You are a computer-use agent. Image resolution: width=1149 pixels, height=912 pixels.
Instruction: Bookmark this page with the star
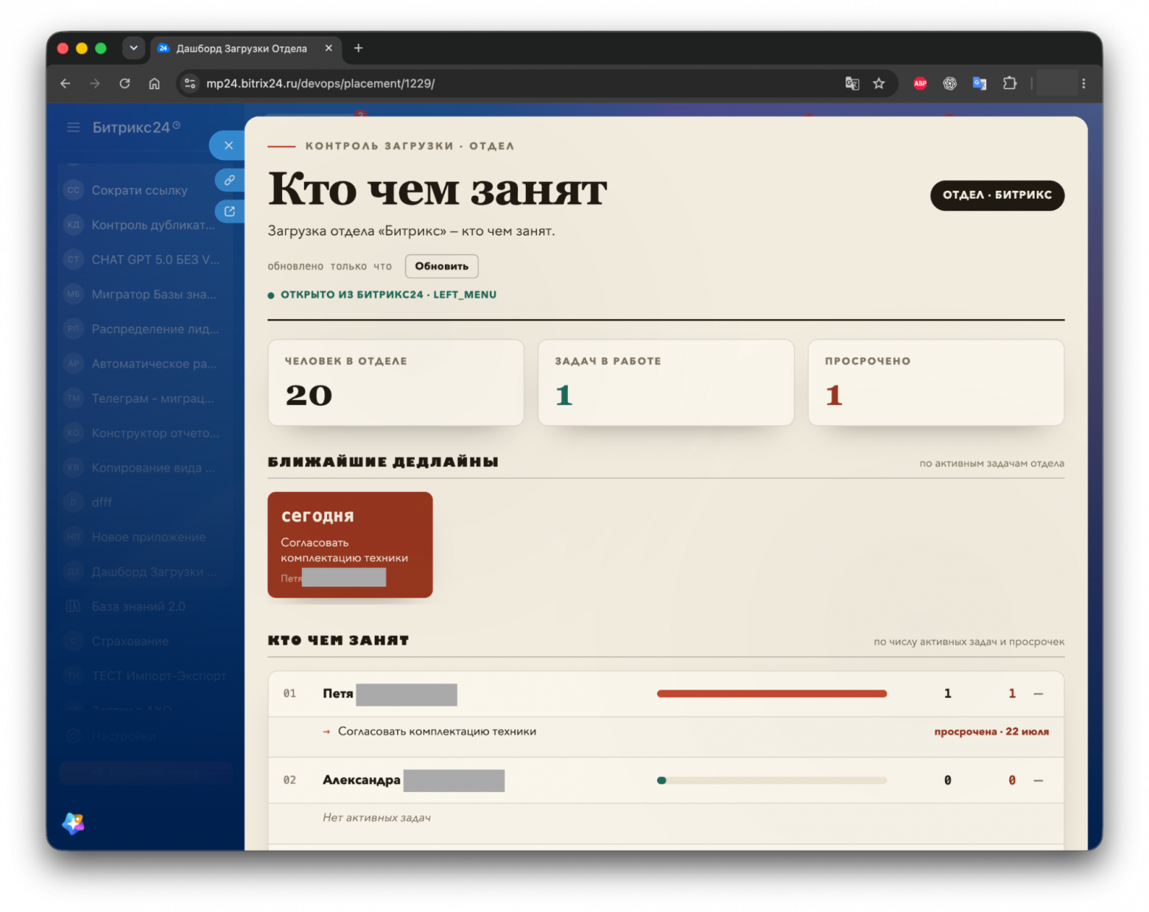click(879, 84)
